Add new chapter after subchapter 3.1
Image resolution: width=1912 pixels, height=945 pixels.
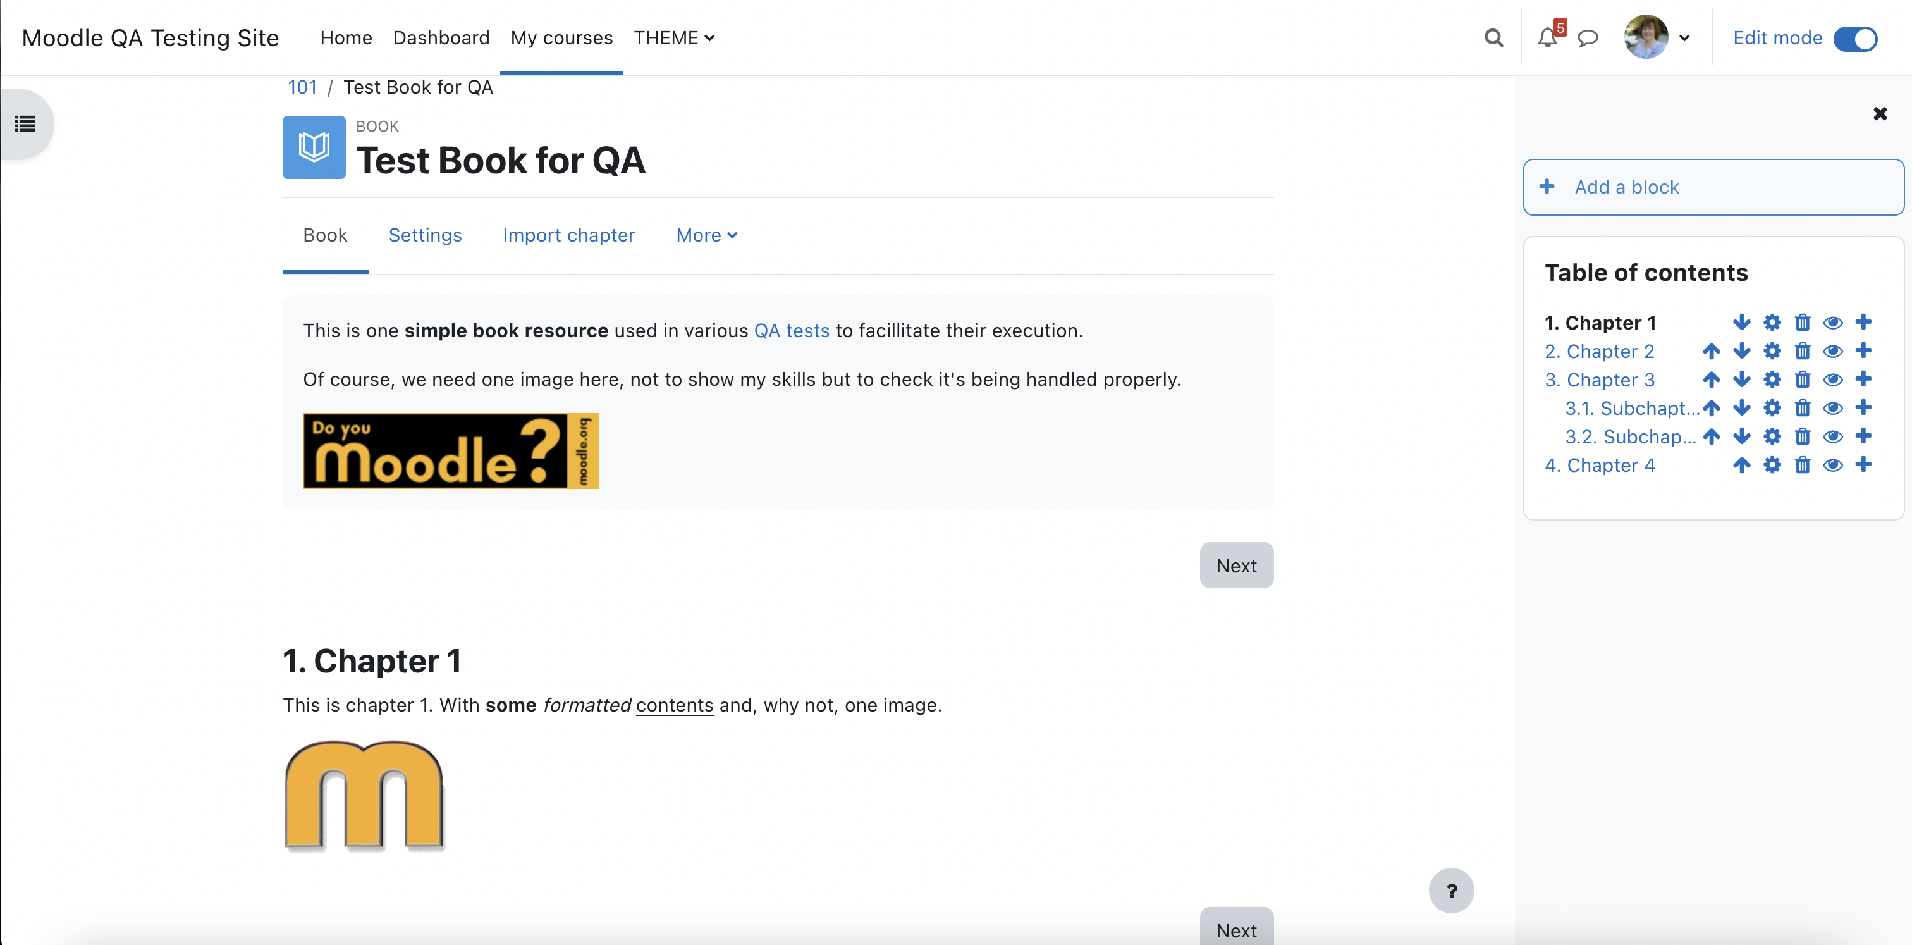pyautogui.click(x=1863, y=407)
